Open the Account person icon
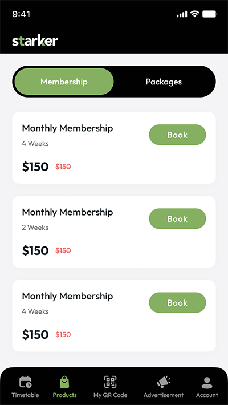Screen dimensions: 228x405 [207, 383]
